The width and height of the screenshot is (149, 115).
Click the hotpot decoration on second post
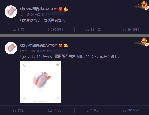(142, 42)
